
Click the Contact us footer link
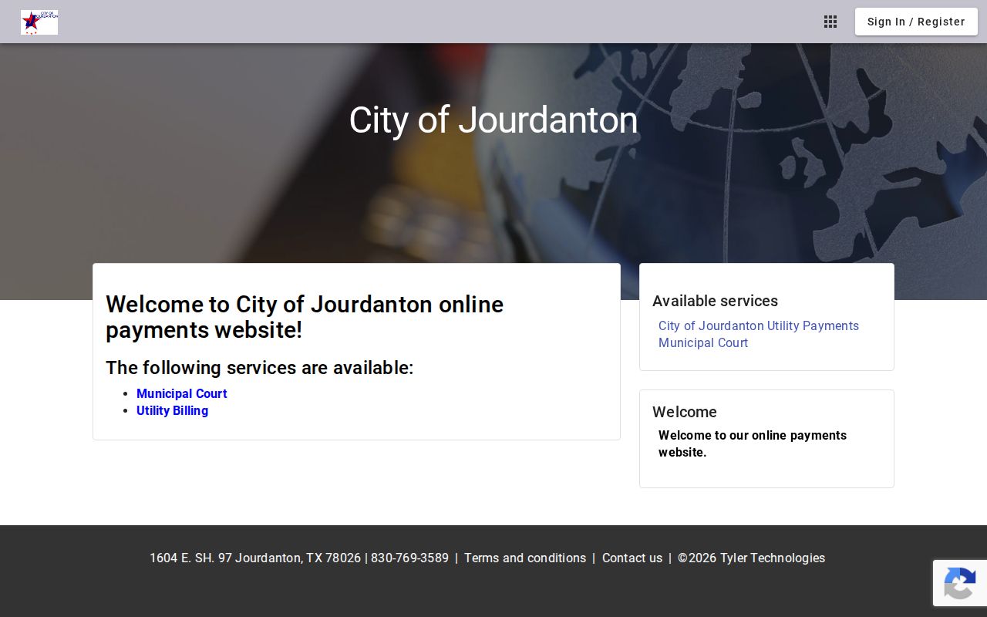coord(632,558)
